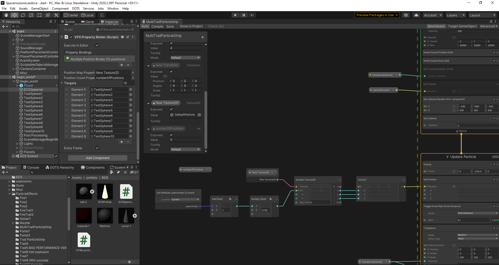The width and height of the screenshot is (499, 265).
Task: Uncheck the Every Frame checkbox
Action: (97, 148)
